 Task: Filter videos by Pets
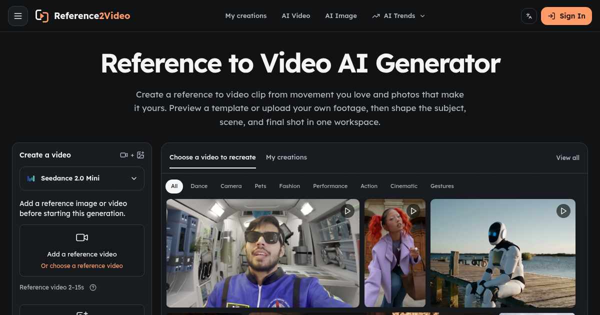point(260,186)
